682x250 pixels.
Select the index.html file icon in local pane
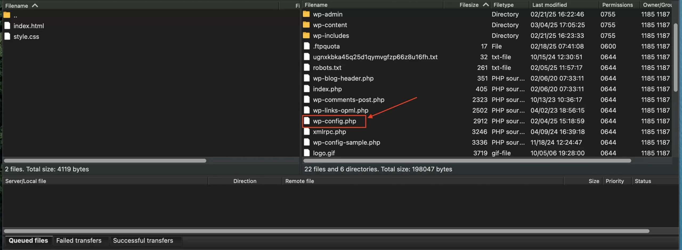coord(7,25)
